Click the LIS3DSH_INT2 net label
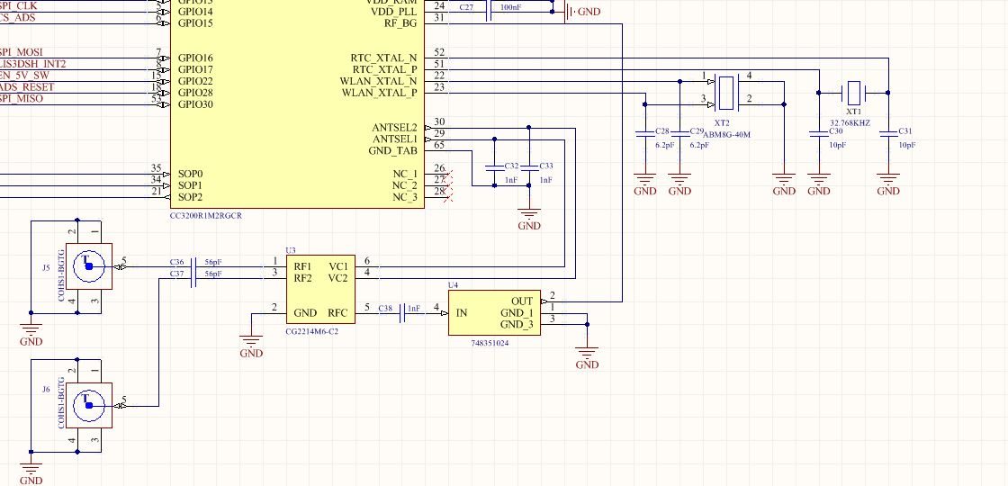The height and width of the screenshot is (486, 1008). pyautogui.click(x=32, y=64)
